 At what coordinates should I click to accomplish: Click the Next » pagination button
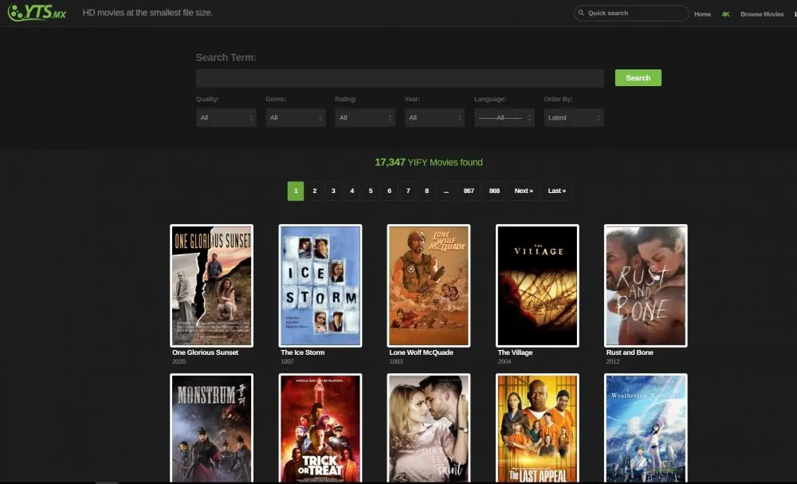(524, 191)
